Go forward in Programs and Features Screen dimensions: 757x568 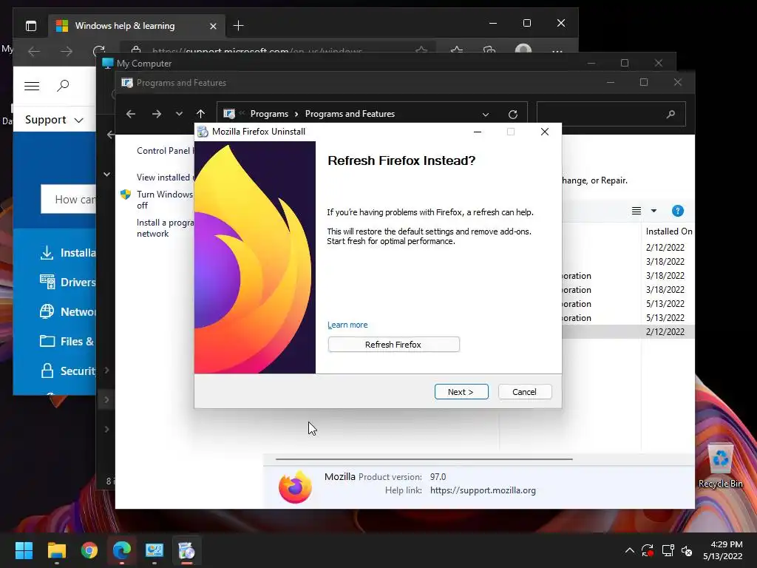[x=157, y=114]
